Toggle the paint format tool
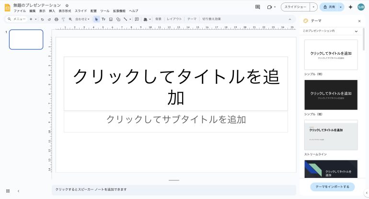The width and height of the screenshot is (369, 199). click(63, 19)
